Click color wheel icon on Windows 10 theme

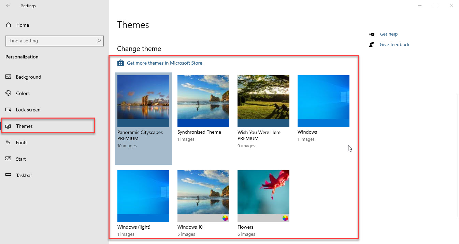coord(225,218)
